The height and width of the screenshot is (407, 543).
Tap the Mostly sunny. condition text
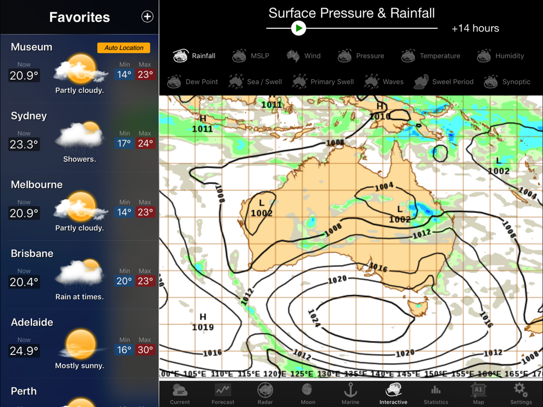tap(79, 365)
